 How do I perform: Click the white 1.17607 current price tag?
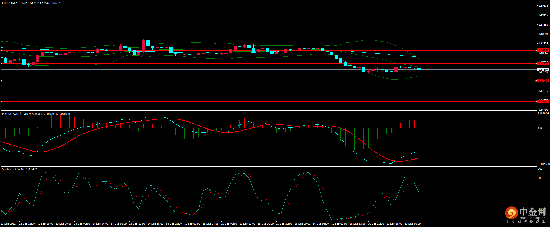tap(543, 69)
